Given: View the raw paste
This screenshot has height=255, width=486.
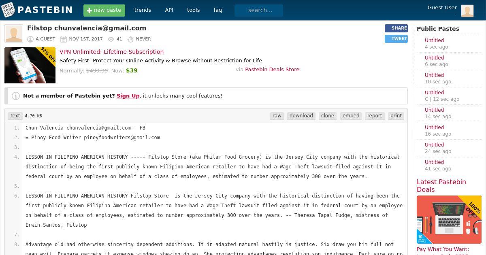Looking at the screenshot, I should [277, 116].
